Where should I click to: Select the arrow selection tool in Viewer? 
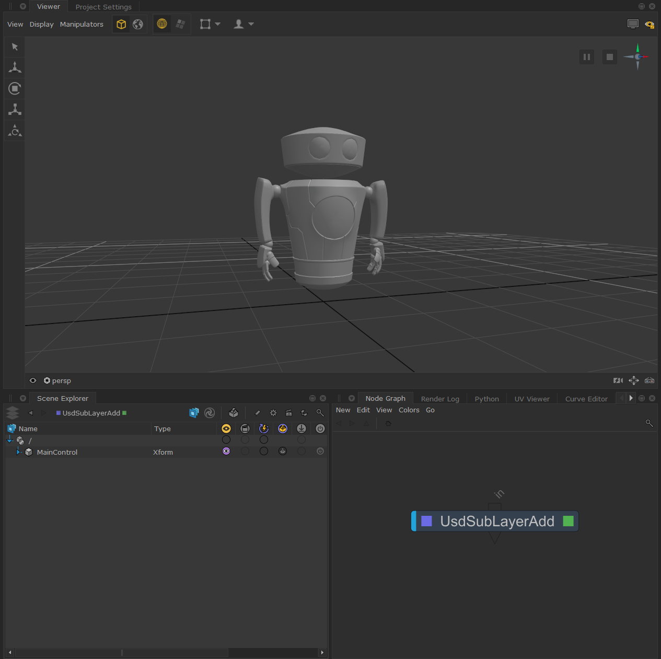pyautogui.click(x=15, y=47)
